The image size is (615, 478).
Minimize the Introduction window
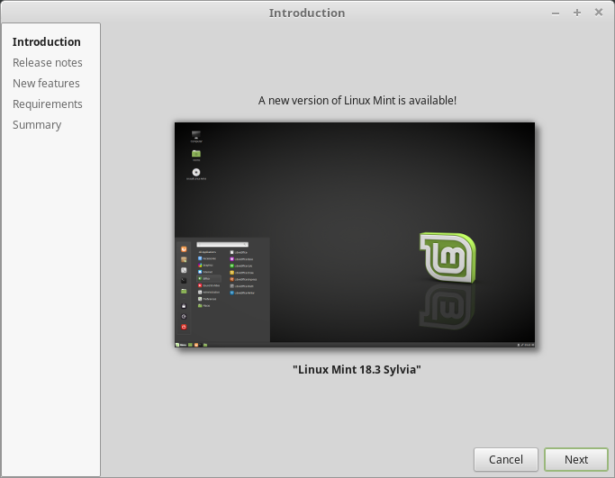coord(556,14)
